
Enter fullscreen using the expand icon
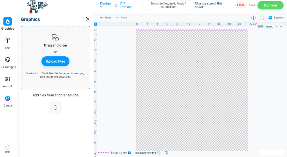[x=262, y=17]
